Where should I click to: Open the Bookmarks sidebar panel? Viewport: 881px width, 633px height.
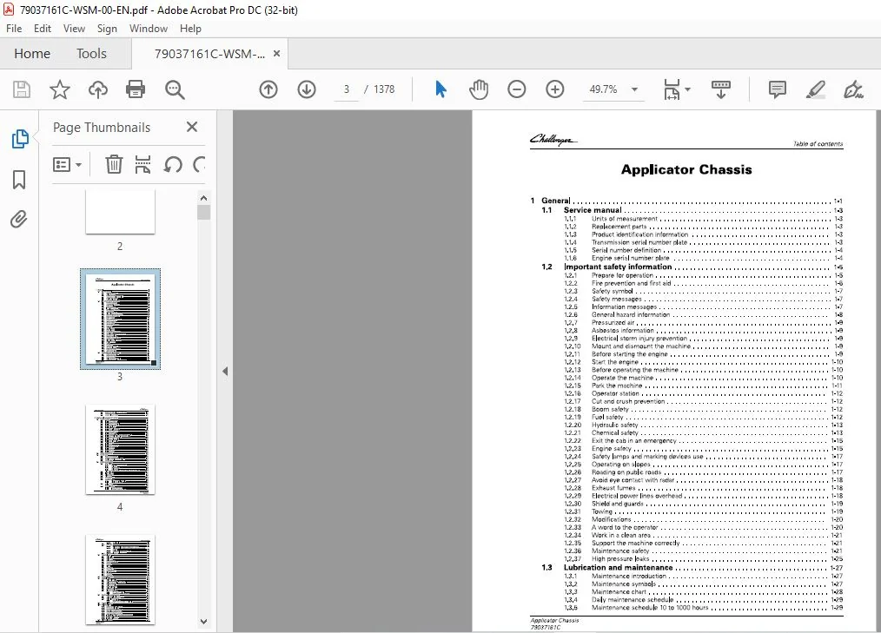19,180
